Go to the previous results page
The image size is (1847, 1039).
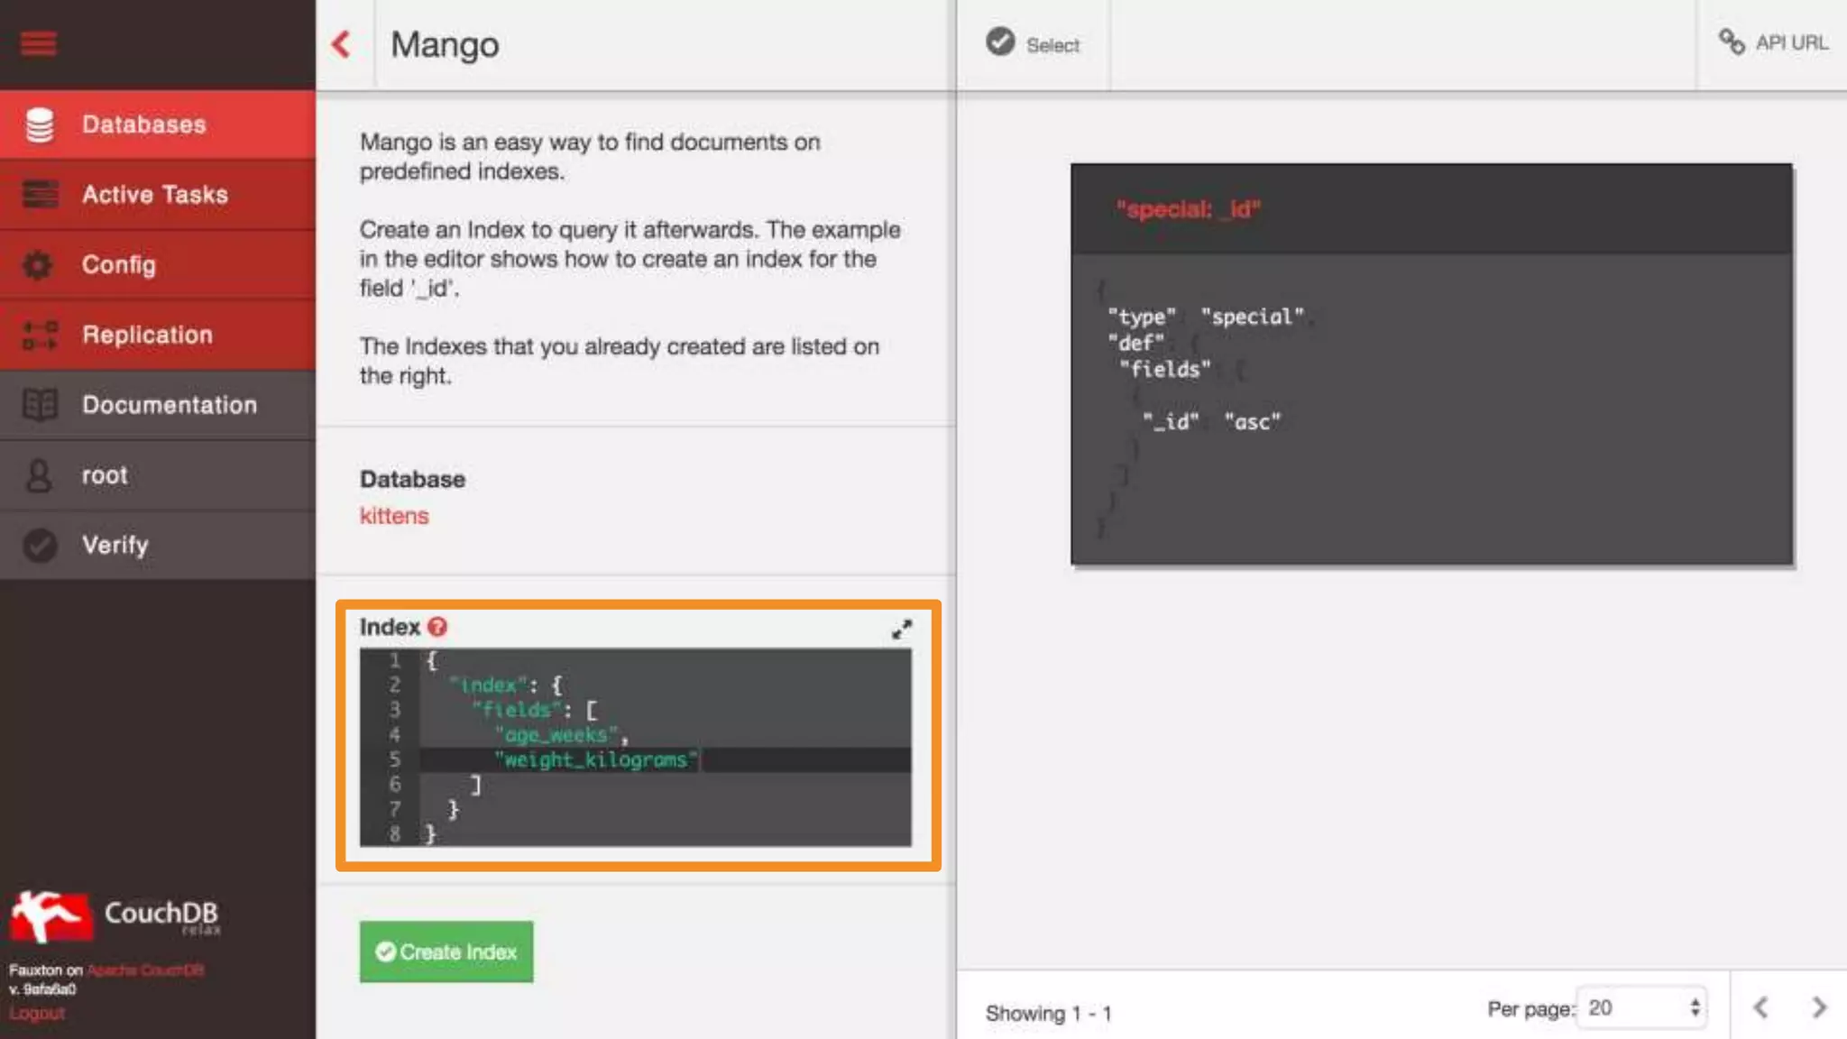(1760, 1007)
